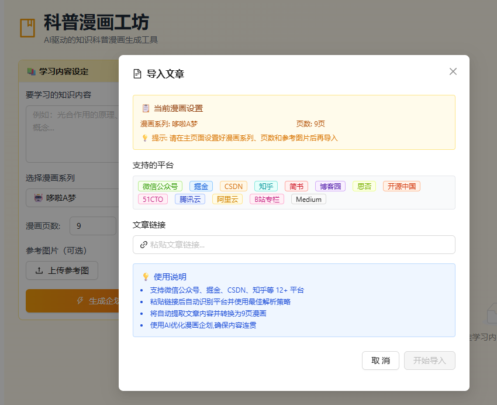Click the Medium platform tag

coord(308,199)
